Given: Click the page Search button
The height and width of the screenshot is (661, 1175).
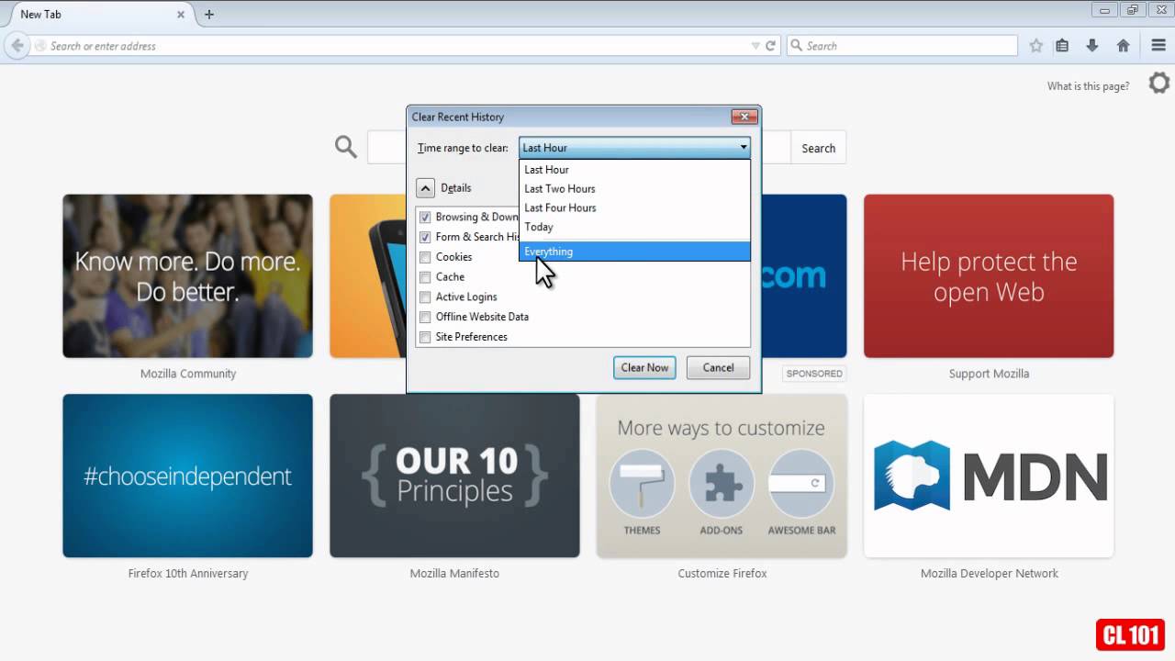Looking at the screenshot, I should coord(818,148).
